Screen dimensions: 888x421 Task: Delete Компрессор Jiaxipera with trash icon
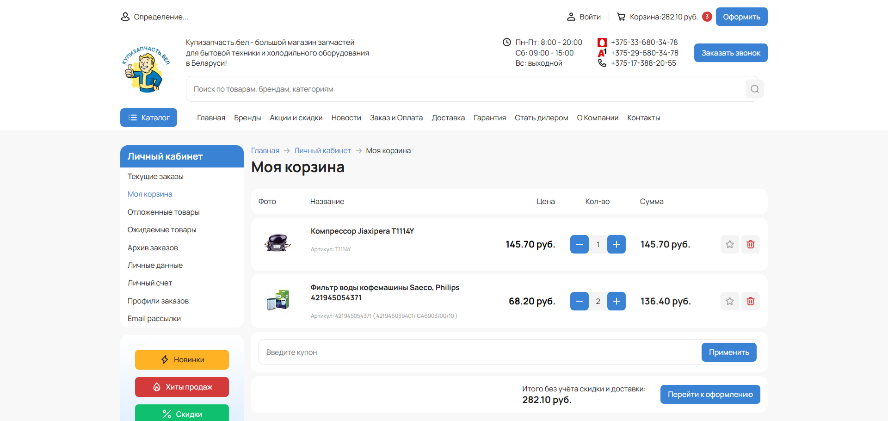point(750,244)
